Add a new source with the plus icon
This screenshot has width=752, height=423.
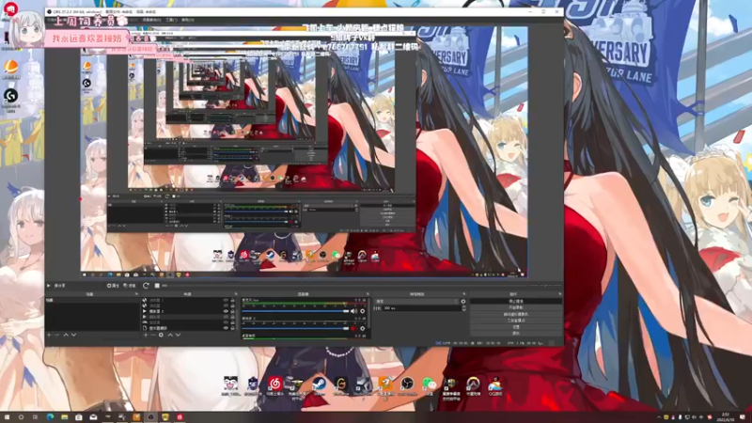146,335
